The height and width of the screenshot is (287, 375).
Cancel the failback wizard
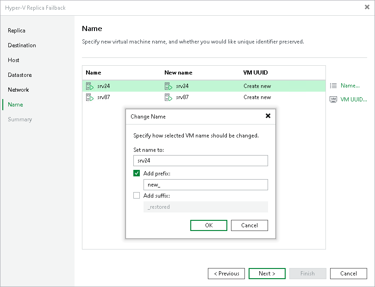click(349, 274)
